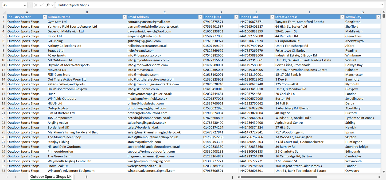Click email 'stanjay@ntlworld.com'
This screenshot has width=386, height=180.
tap(165, 142)
